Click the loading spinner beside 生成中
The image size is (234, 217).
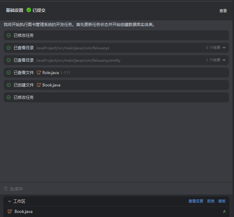[6, 188]
